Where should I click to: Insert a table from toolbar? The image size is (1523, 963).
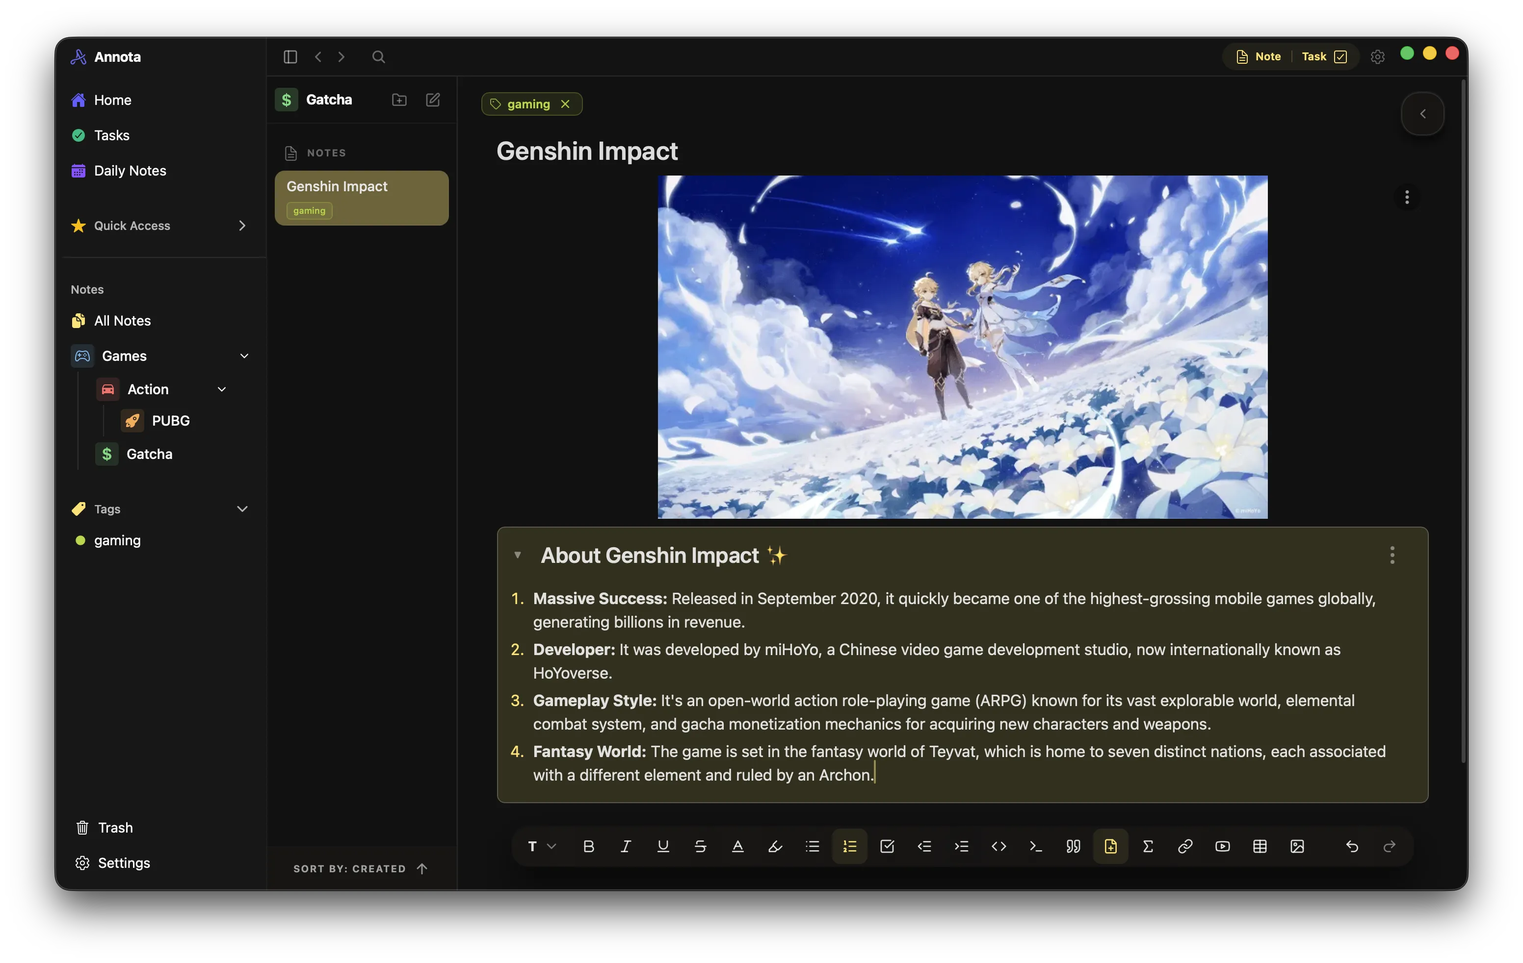[x=1259, y=846]
